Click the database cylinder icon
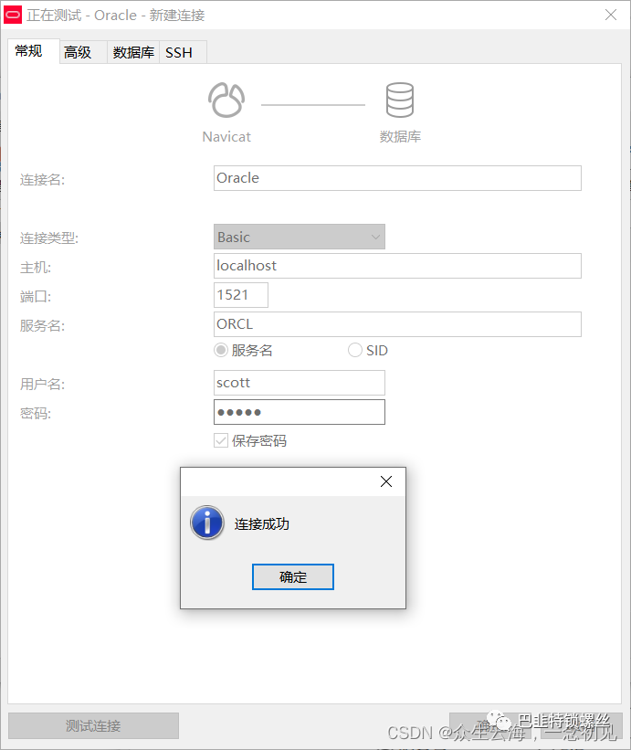631x750 pixels. pos(400,101)
